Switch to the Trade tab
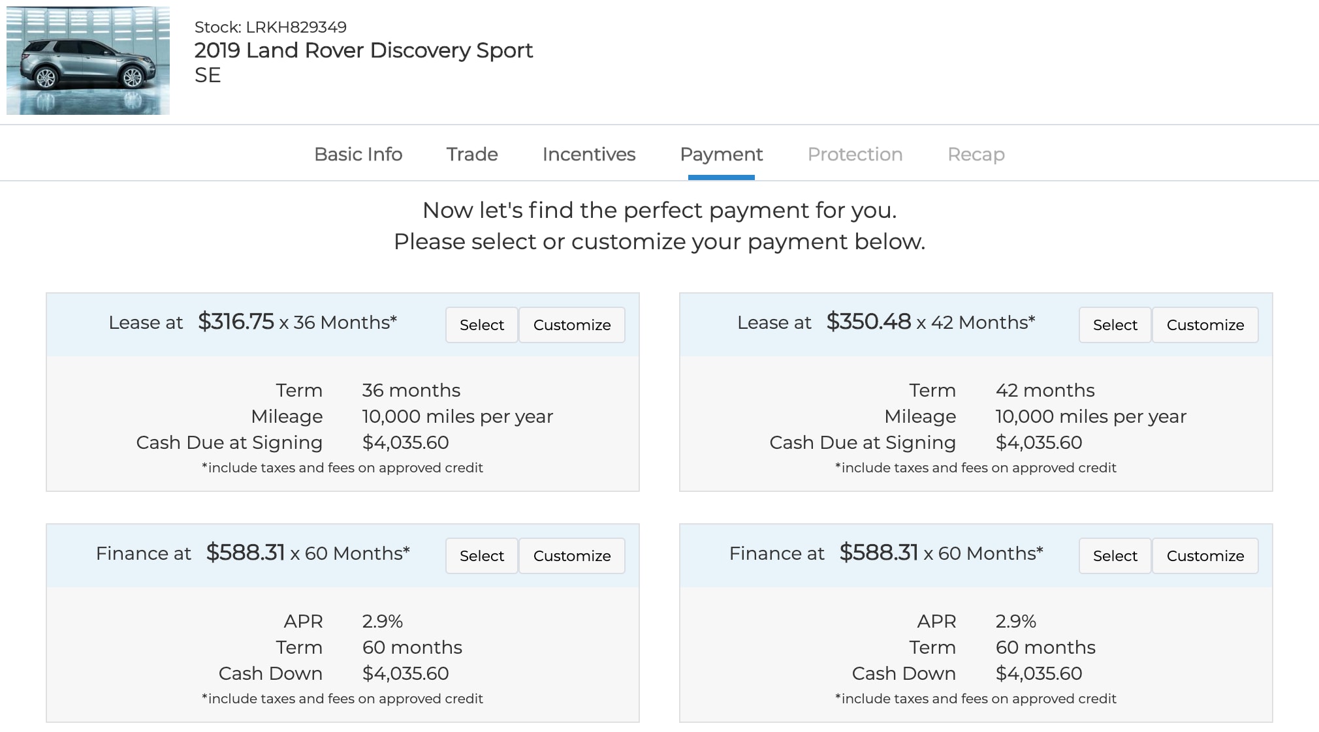Viewport: 1319px width, 732px height. 472,155
